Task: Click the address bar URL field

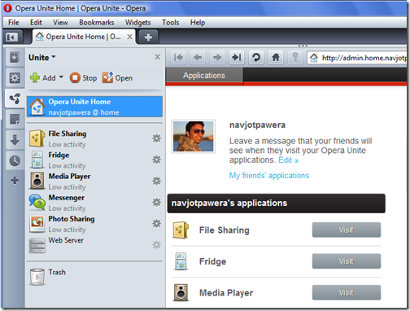Action: click(357, 58)
